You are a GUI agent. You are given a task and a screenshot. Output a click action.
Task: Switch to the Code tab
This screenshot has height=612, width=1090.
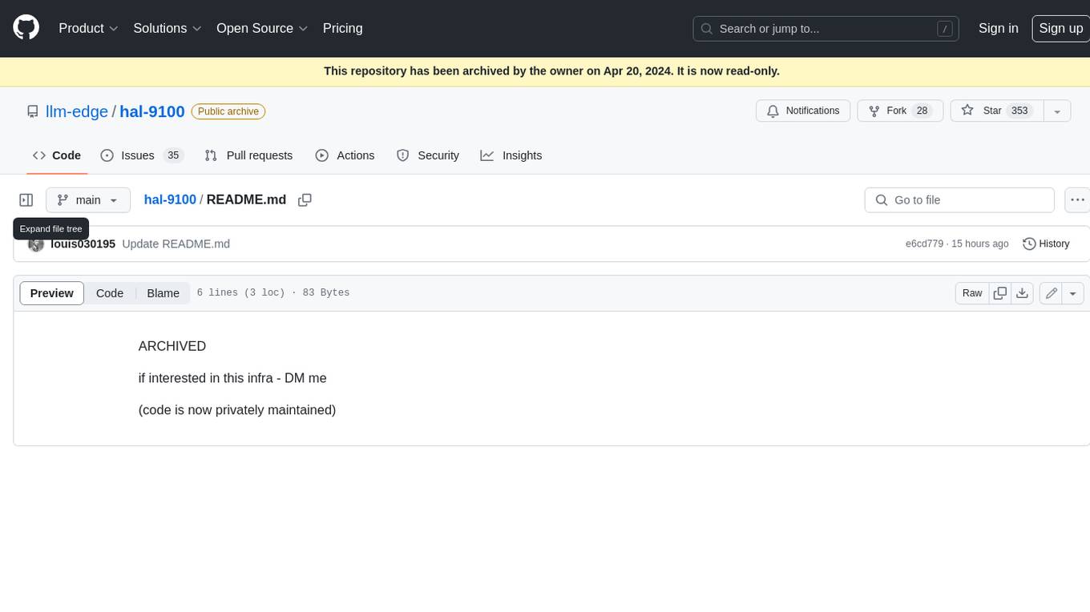click(x=57, y=155)
